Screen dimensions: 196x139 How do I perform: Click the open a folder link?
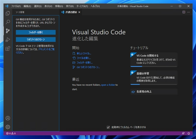[x=108, y=85]
